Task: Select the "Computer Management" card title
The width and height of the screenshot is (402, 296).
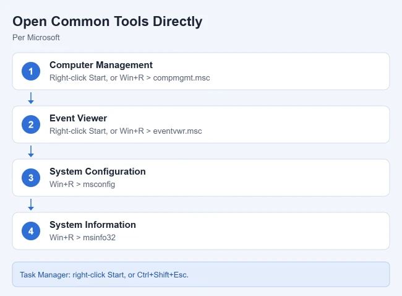Action: point(101,65)
